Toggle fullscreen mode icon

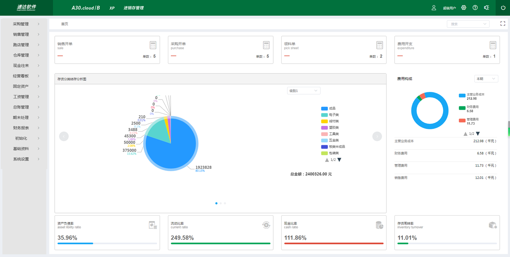point(503,24)
